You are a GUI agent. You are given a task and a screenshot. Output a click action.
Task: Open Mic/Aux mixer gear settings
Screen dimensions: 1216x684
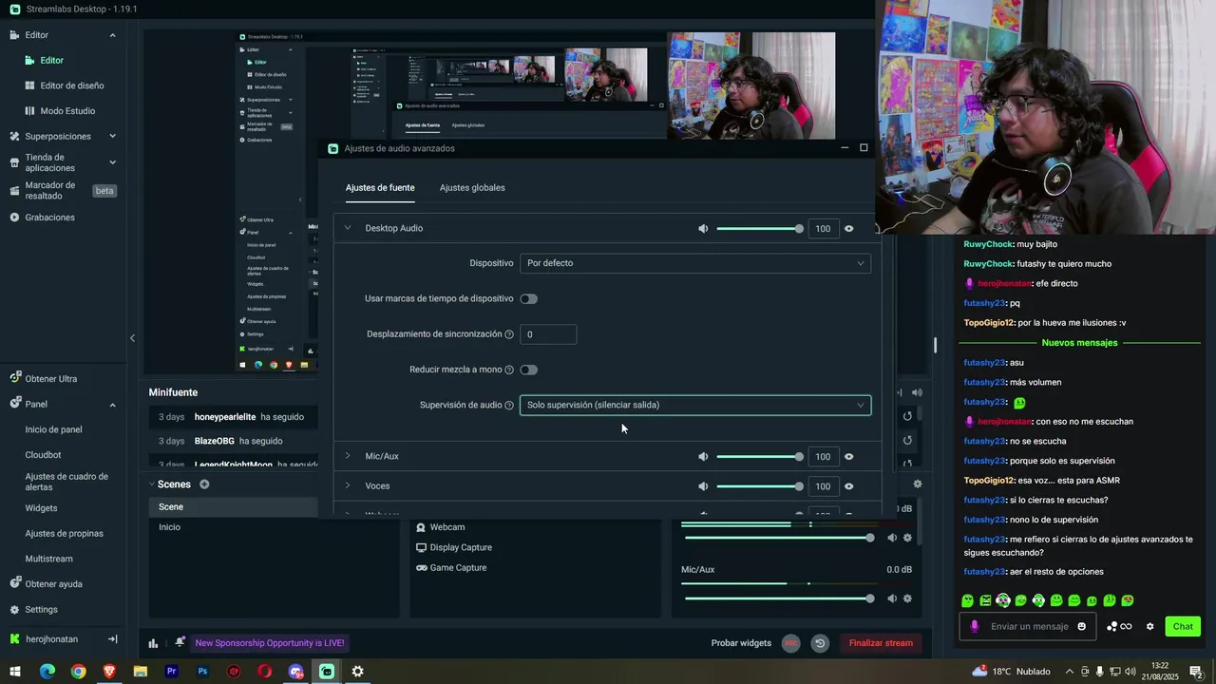(x=907, y=598)
